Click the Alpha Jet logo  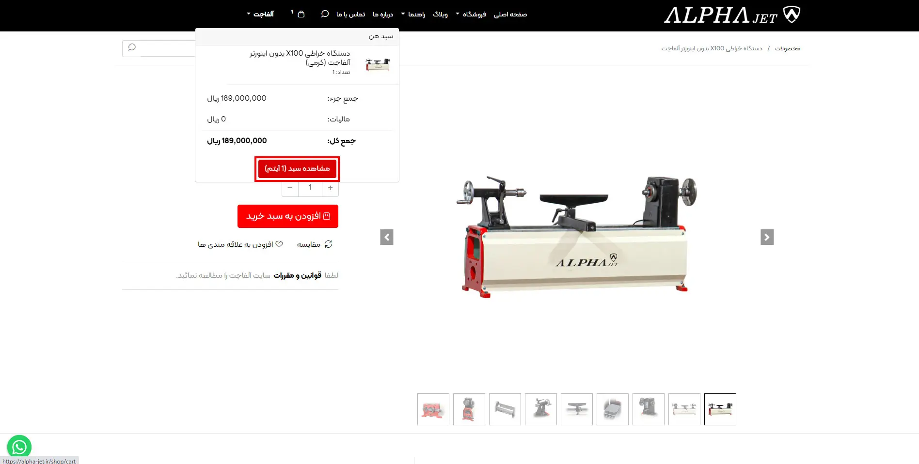(x=732, y=15)
